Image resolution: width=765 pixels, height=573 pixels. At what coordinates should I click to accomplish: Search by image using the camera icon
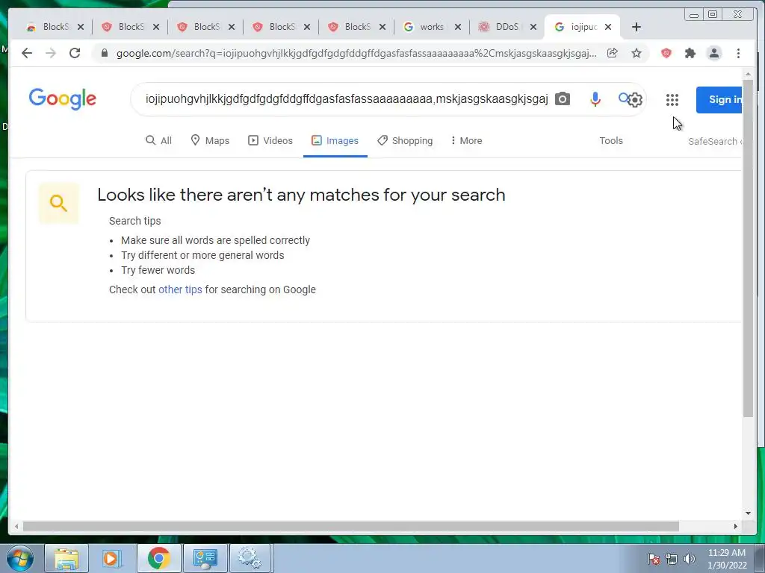[x=563, y=99]
